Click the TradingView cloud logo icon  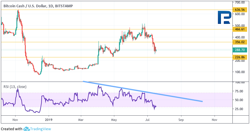pos(27,129)
